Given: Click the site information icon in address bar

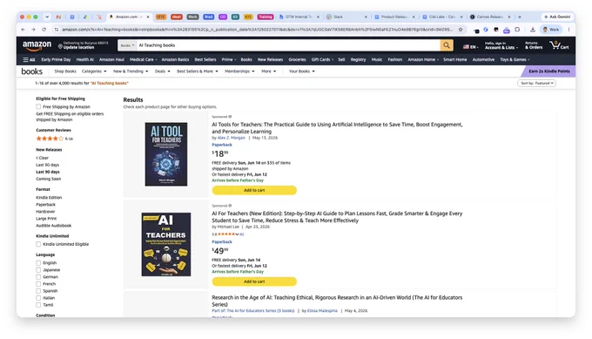Looking at the screenshot, I should (57, 30).
